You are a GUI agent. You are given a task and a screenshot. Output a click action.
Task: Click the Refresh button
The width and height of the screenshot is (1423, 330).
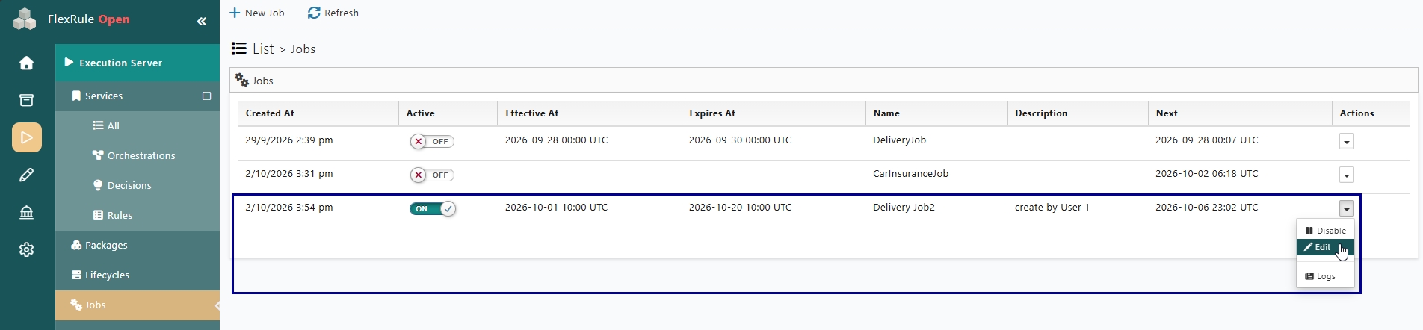coord(333,13)
